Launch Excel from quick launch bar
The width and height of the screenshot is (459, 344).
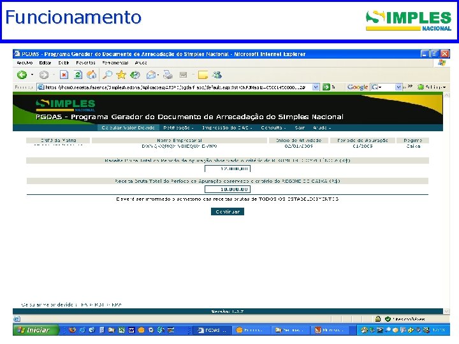coord(122,330)
